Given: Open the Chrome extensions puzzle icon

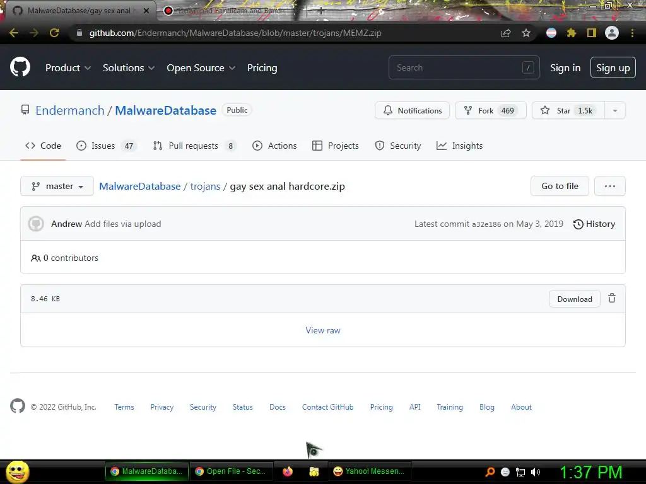Looking at the screenshot, I should pos(571,33).
